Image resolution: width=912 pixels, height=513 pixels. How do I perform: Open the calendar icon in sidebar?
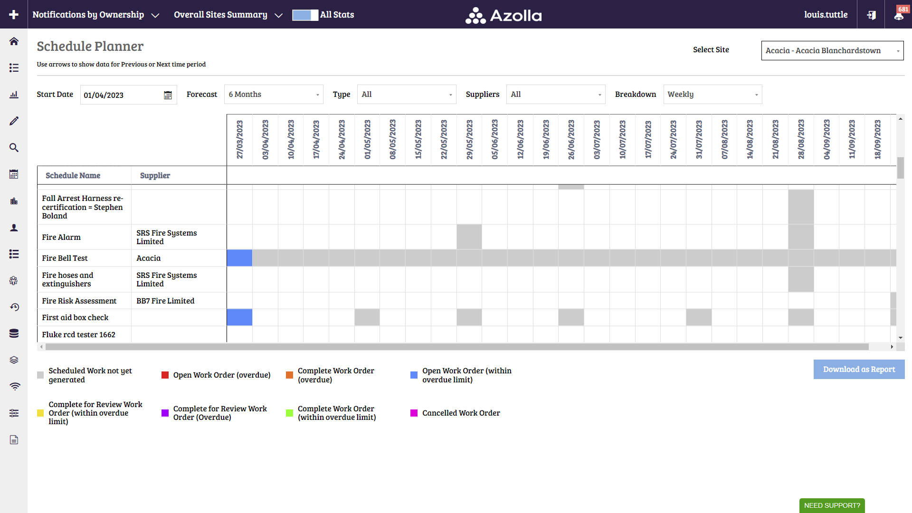point(14,174)
